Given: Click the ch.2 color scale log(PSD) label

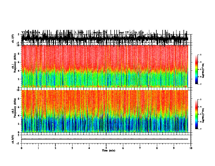Looking at the screenshot, I should [x=203, y=115].
